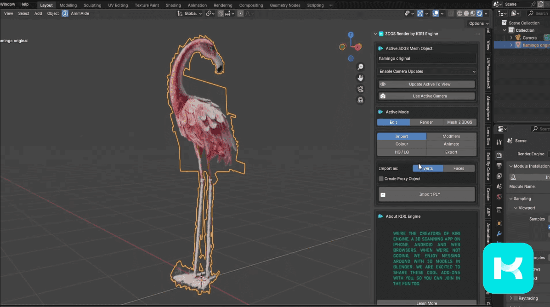Open the Add menu in viewport header
550x307 pixels.
pos(38,14)
